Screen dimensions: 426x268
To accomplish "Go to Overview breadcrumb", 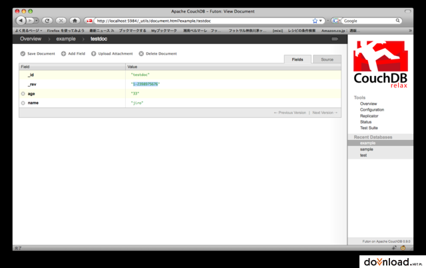I will (31, 39).
